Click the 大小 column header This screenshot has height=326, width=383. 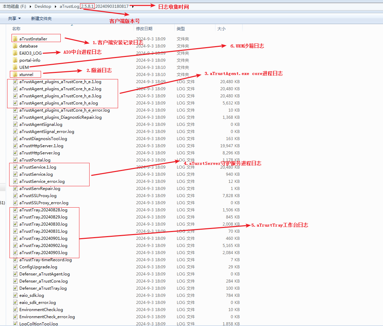point(221,29)
